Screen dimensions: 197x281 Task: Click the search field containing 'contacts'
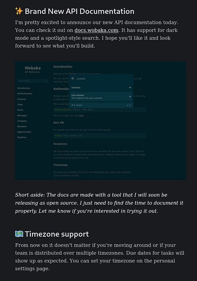101,78
